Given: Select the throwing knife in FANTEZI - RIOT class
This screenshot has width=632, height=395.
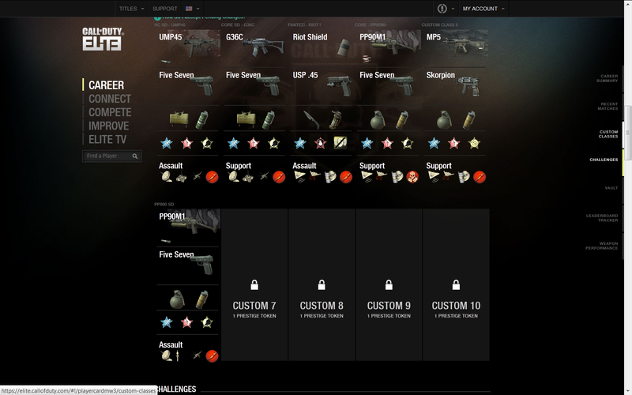Looking at the screenshot, I should tap(311, 119).
